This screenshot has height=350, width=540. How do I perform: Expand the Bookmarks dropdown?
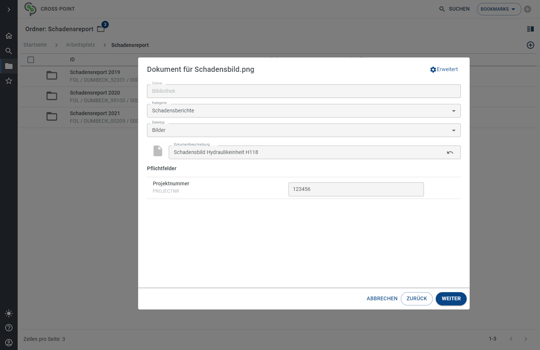click(498, 9)
